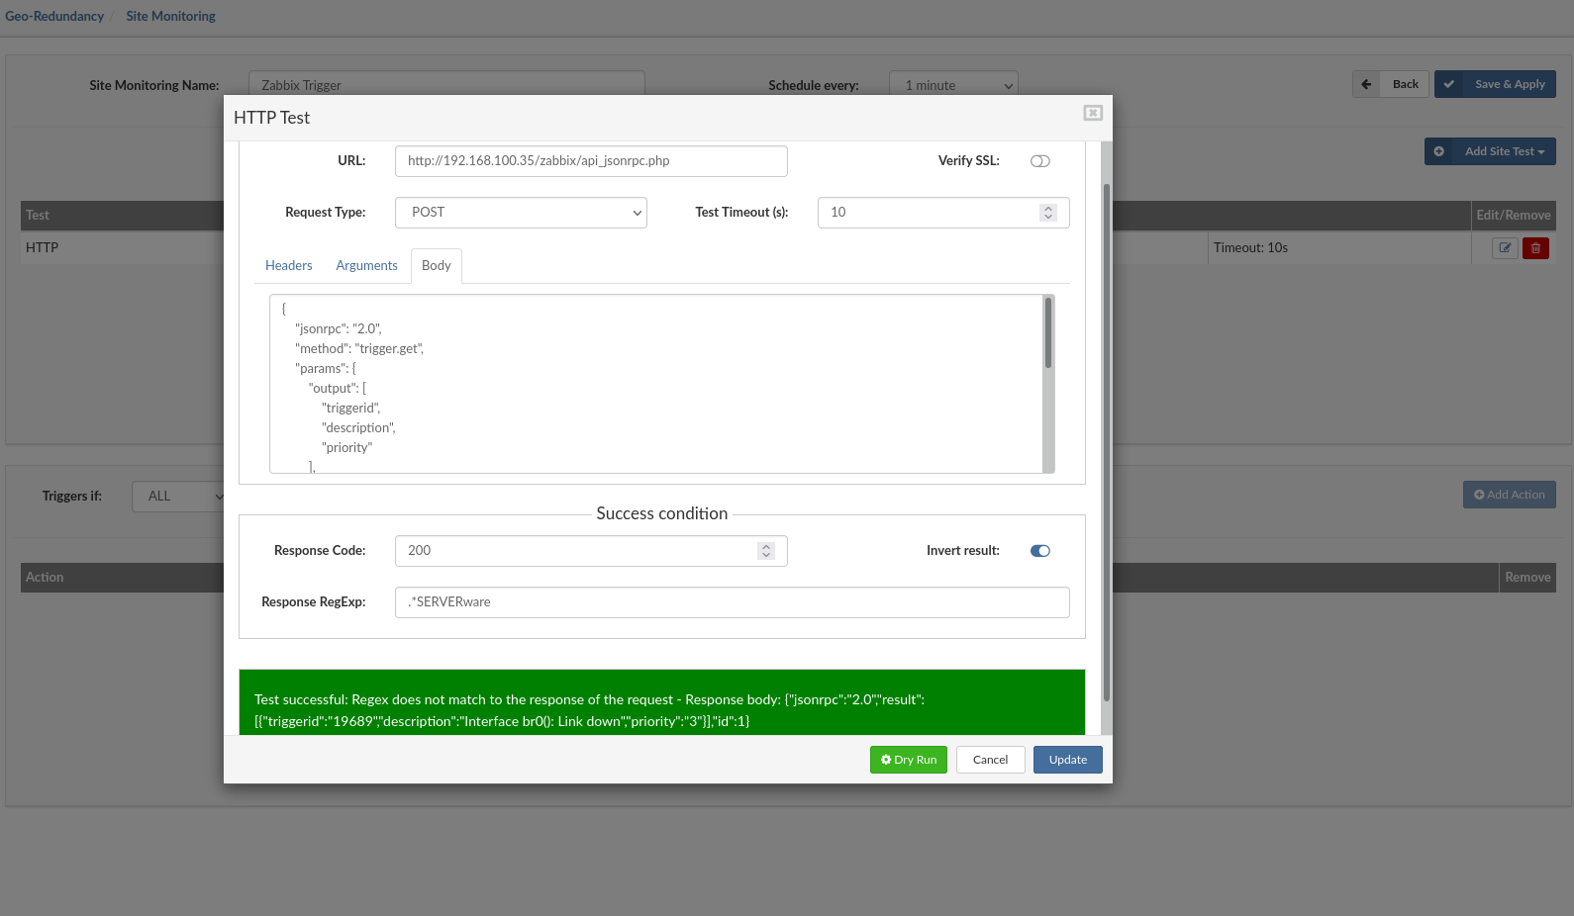Increase the Test Timeout stepper value
1574x916 pixels.
[1048, 208]
